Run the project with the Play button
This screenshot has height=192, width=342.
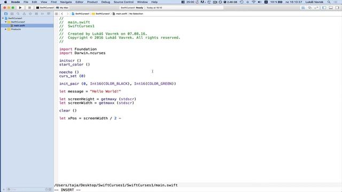(x=20, y=7)
